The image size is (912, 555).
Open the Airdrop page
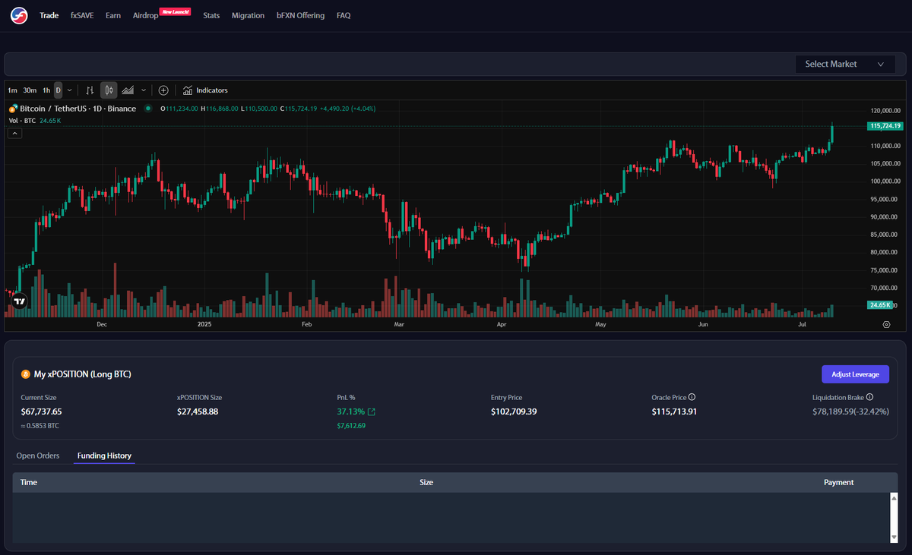[x=145, y=15]
